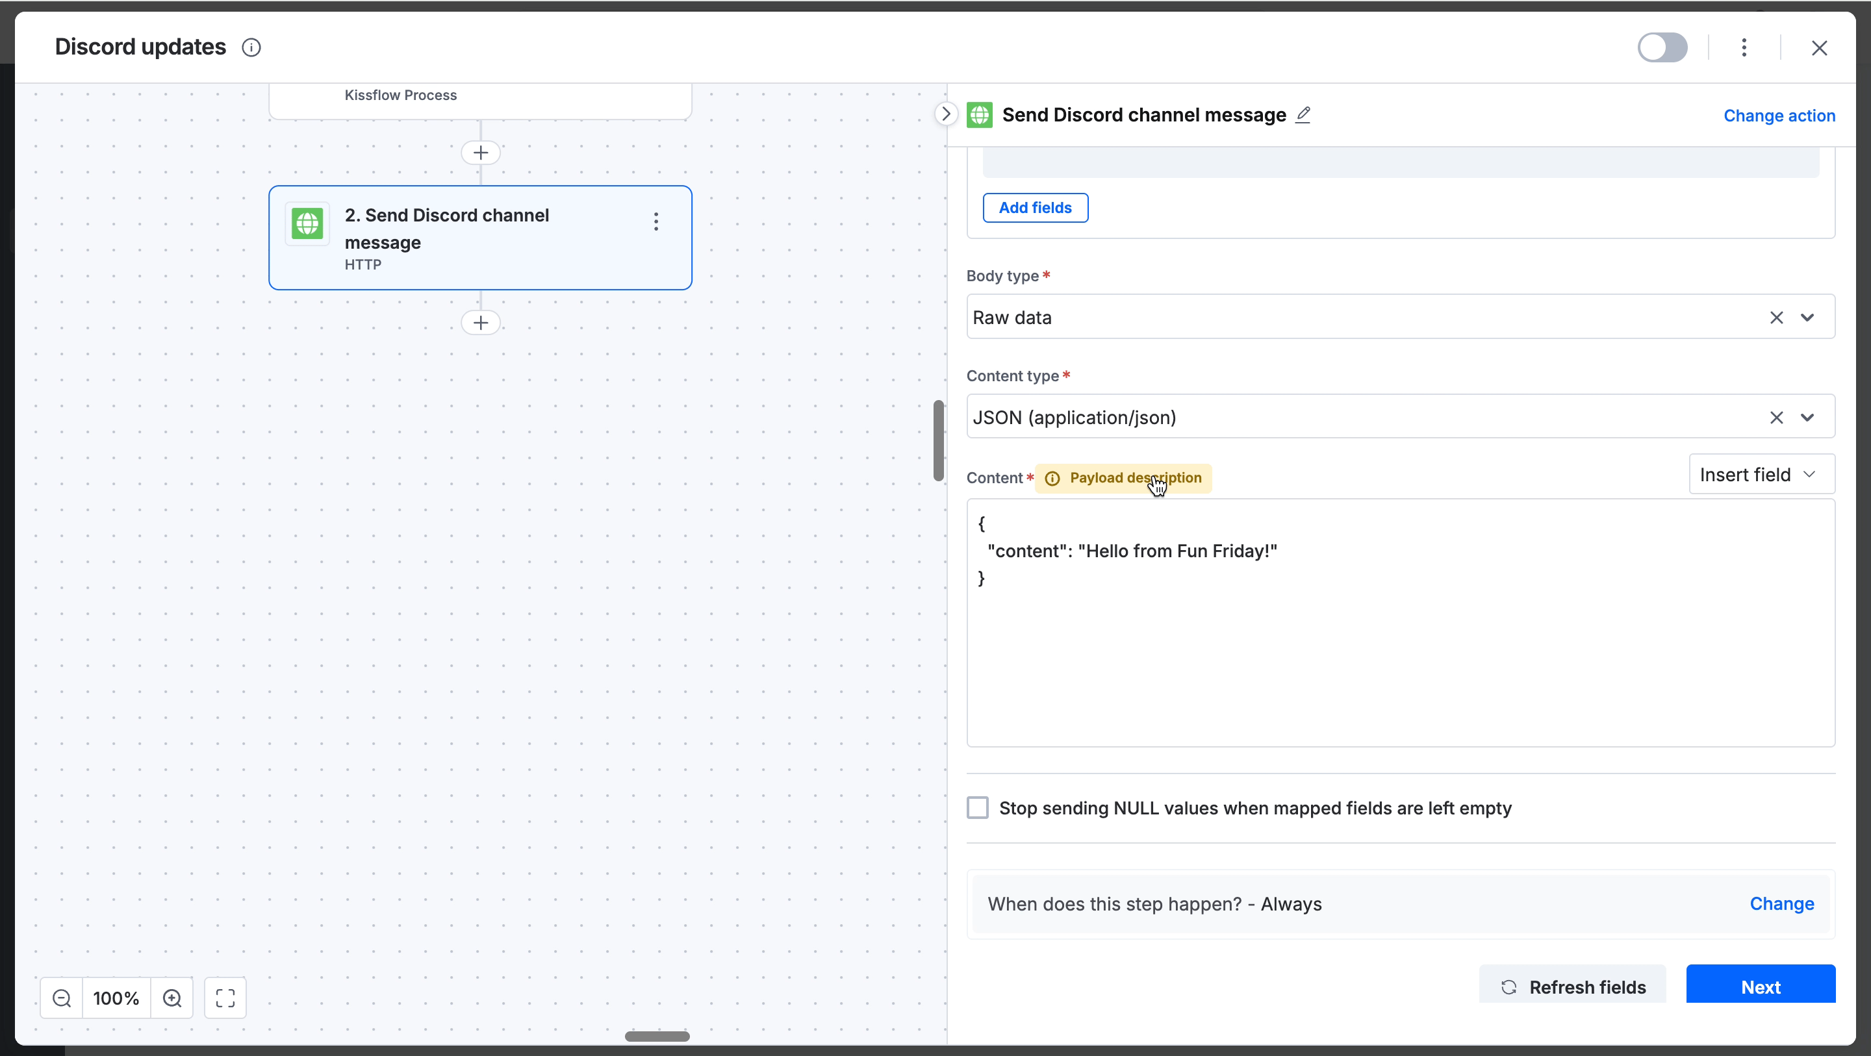Collapse the side panel with chevron arrow
Viewport: 1871px width, 1056px height.
[946, 114]
